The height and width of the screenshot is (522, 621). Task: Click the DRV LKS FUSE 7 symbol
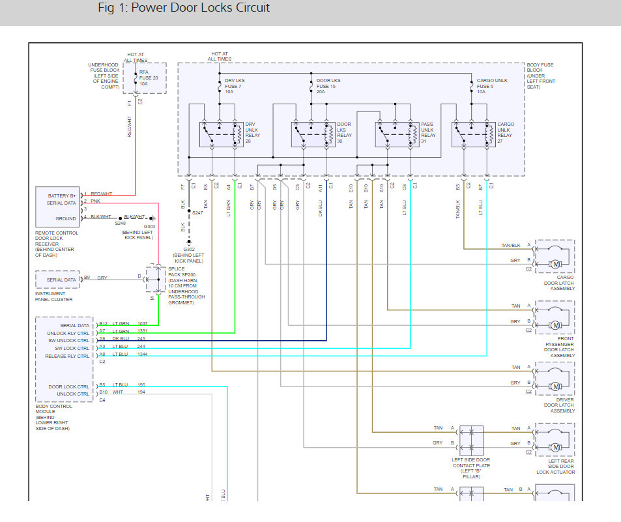220,86
